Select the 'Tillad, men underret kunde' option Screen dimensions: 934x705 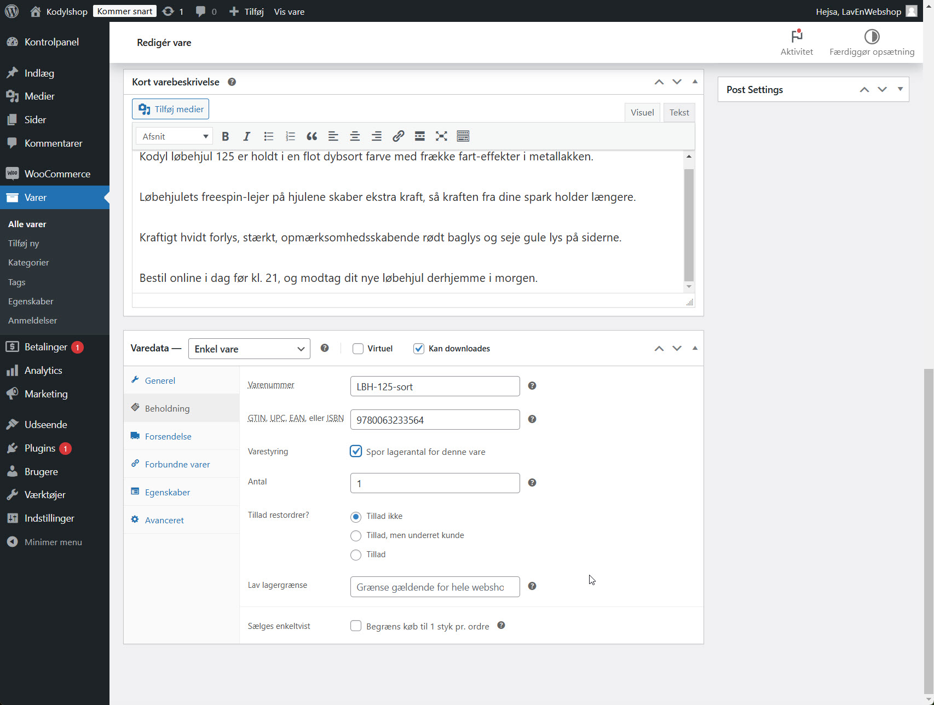[x=356, y=535]
